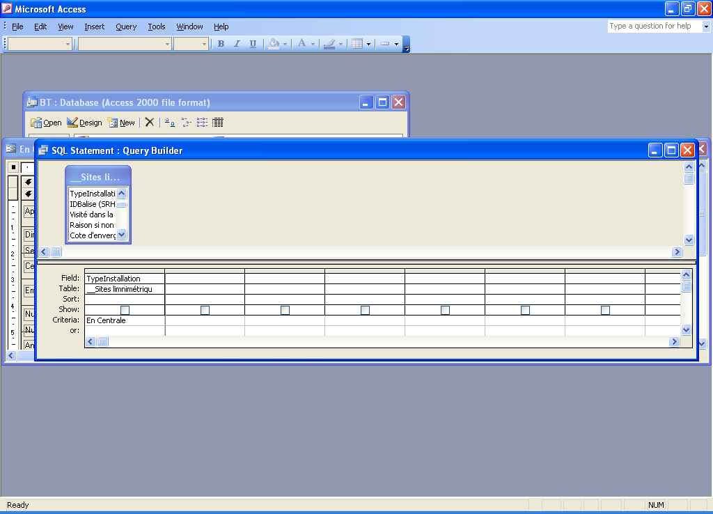Screen dimensions: 713x514
Task: Toggle underline formatting
Action: click(253, 44)
